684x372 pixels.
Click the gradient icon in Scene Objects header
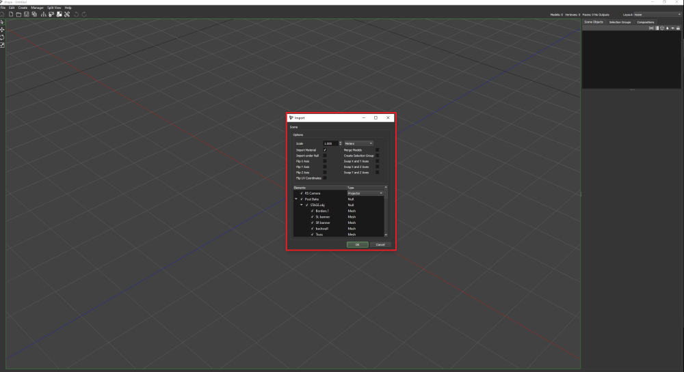[x=657, y=28]
